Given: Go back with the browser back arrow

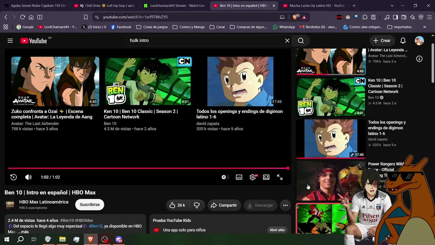Looking at the screenshot, I should [6, 17].
